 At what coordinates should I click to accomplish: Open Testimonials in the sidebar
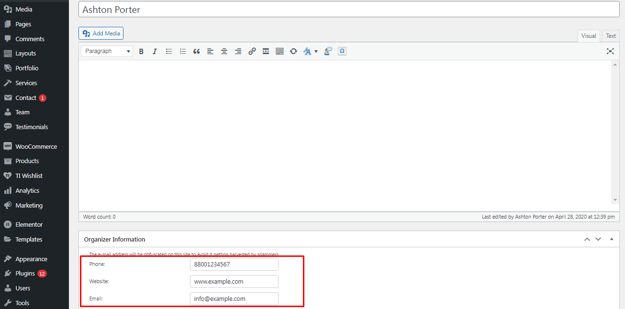pos(34,127)
